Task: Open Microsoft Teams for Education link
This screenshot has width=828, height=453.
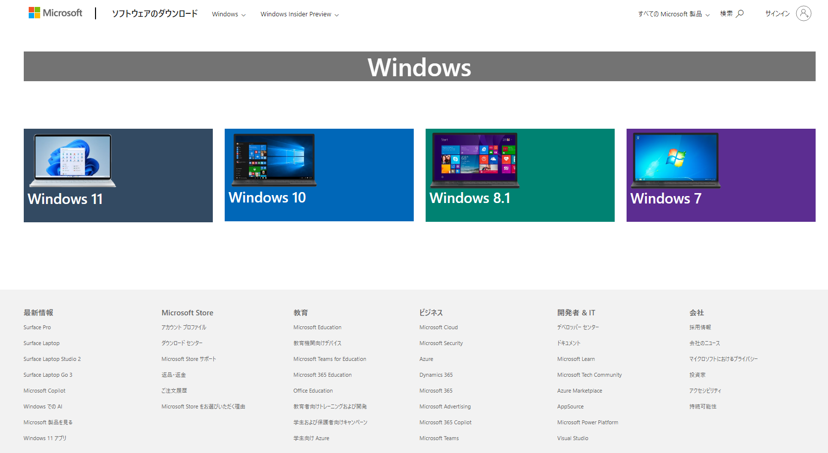Action: click(x=330, y=359)
